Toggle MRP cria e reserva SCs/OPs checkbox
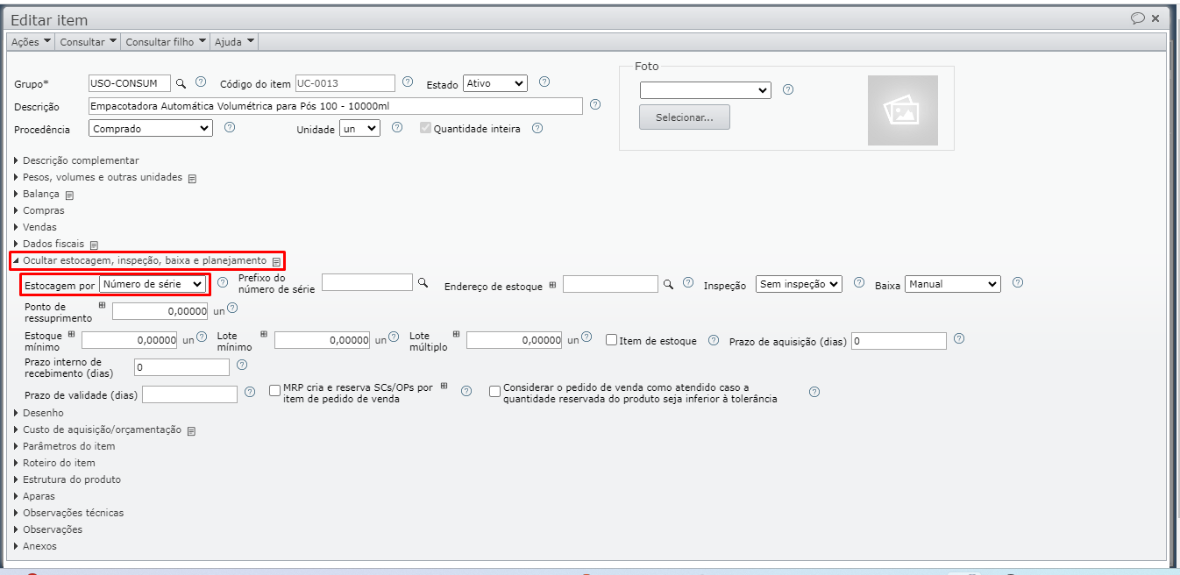Viewport: 1180px width, 575px height. pos(275,391)
